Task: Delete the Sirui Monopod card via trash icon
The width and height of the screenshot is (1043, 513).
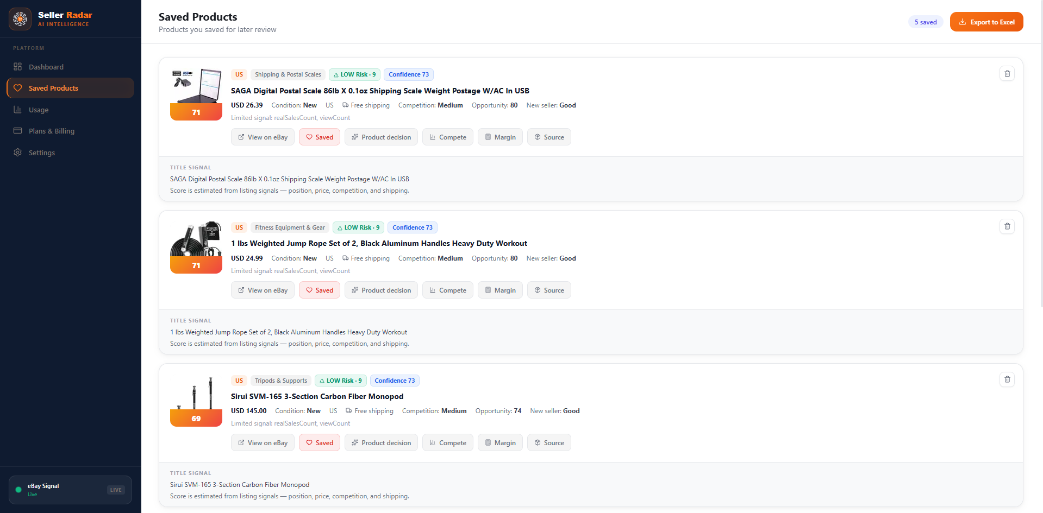Action: (1007, 379)
